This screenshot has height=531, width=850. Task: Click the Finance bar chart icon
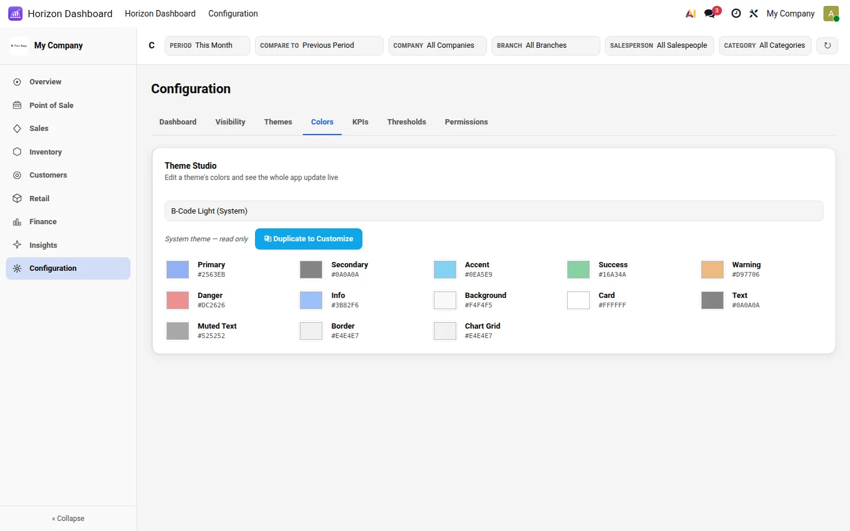pyautogui.click(x=17, y=222)
